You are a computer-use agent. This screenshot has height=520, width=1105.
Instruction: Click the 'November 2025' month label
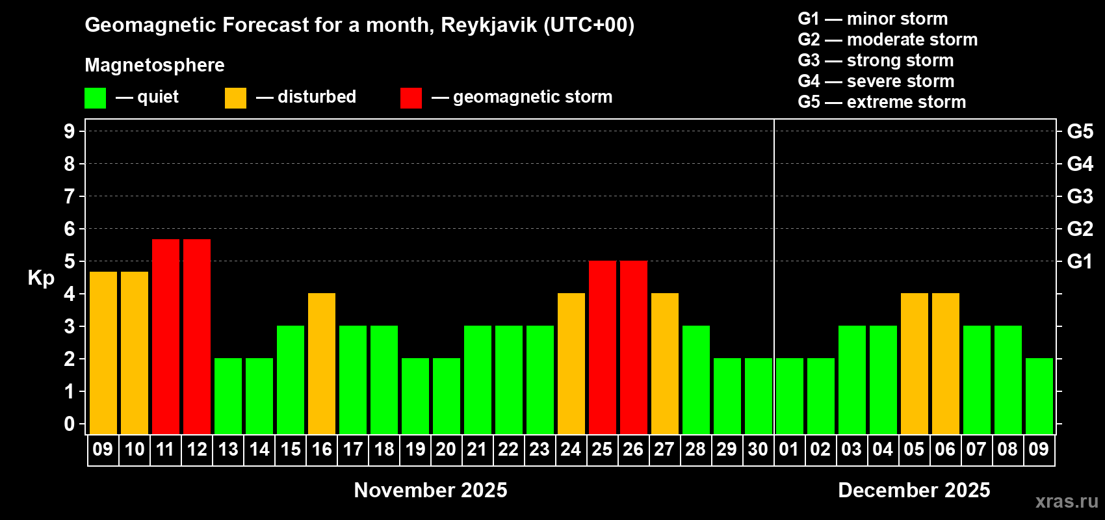(431, 490)
